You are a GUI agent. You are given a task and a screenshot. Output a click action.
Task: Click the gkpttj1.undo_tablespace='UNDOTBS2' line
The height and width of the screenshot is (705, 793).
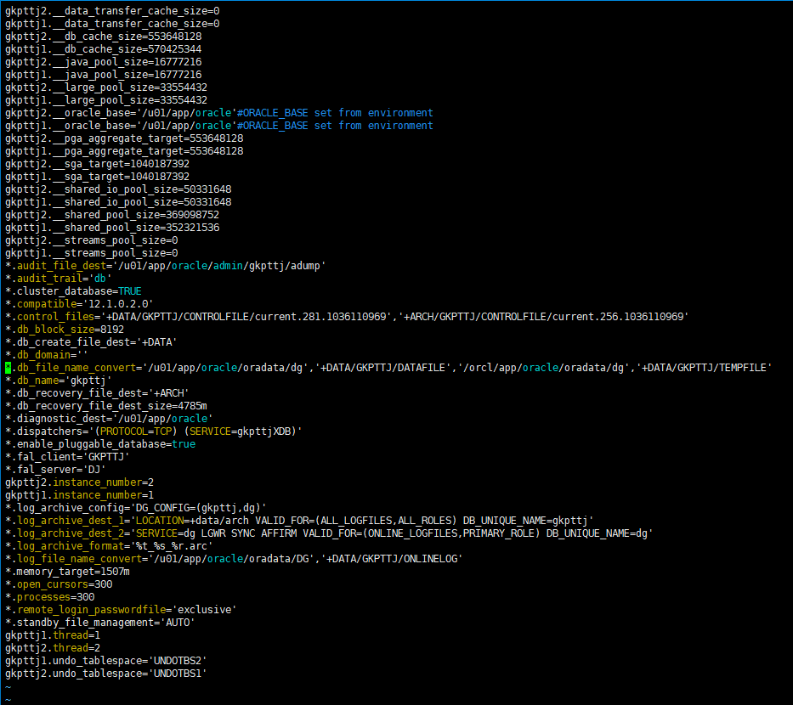pyautogui.click(x=105, y=661)
